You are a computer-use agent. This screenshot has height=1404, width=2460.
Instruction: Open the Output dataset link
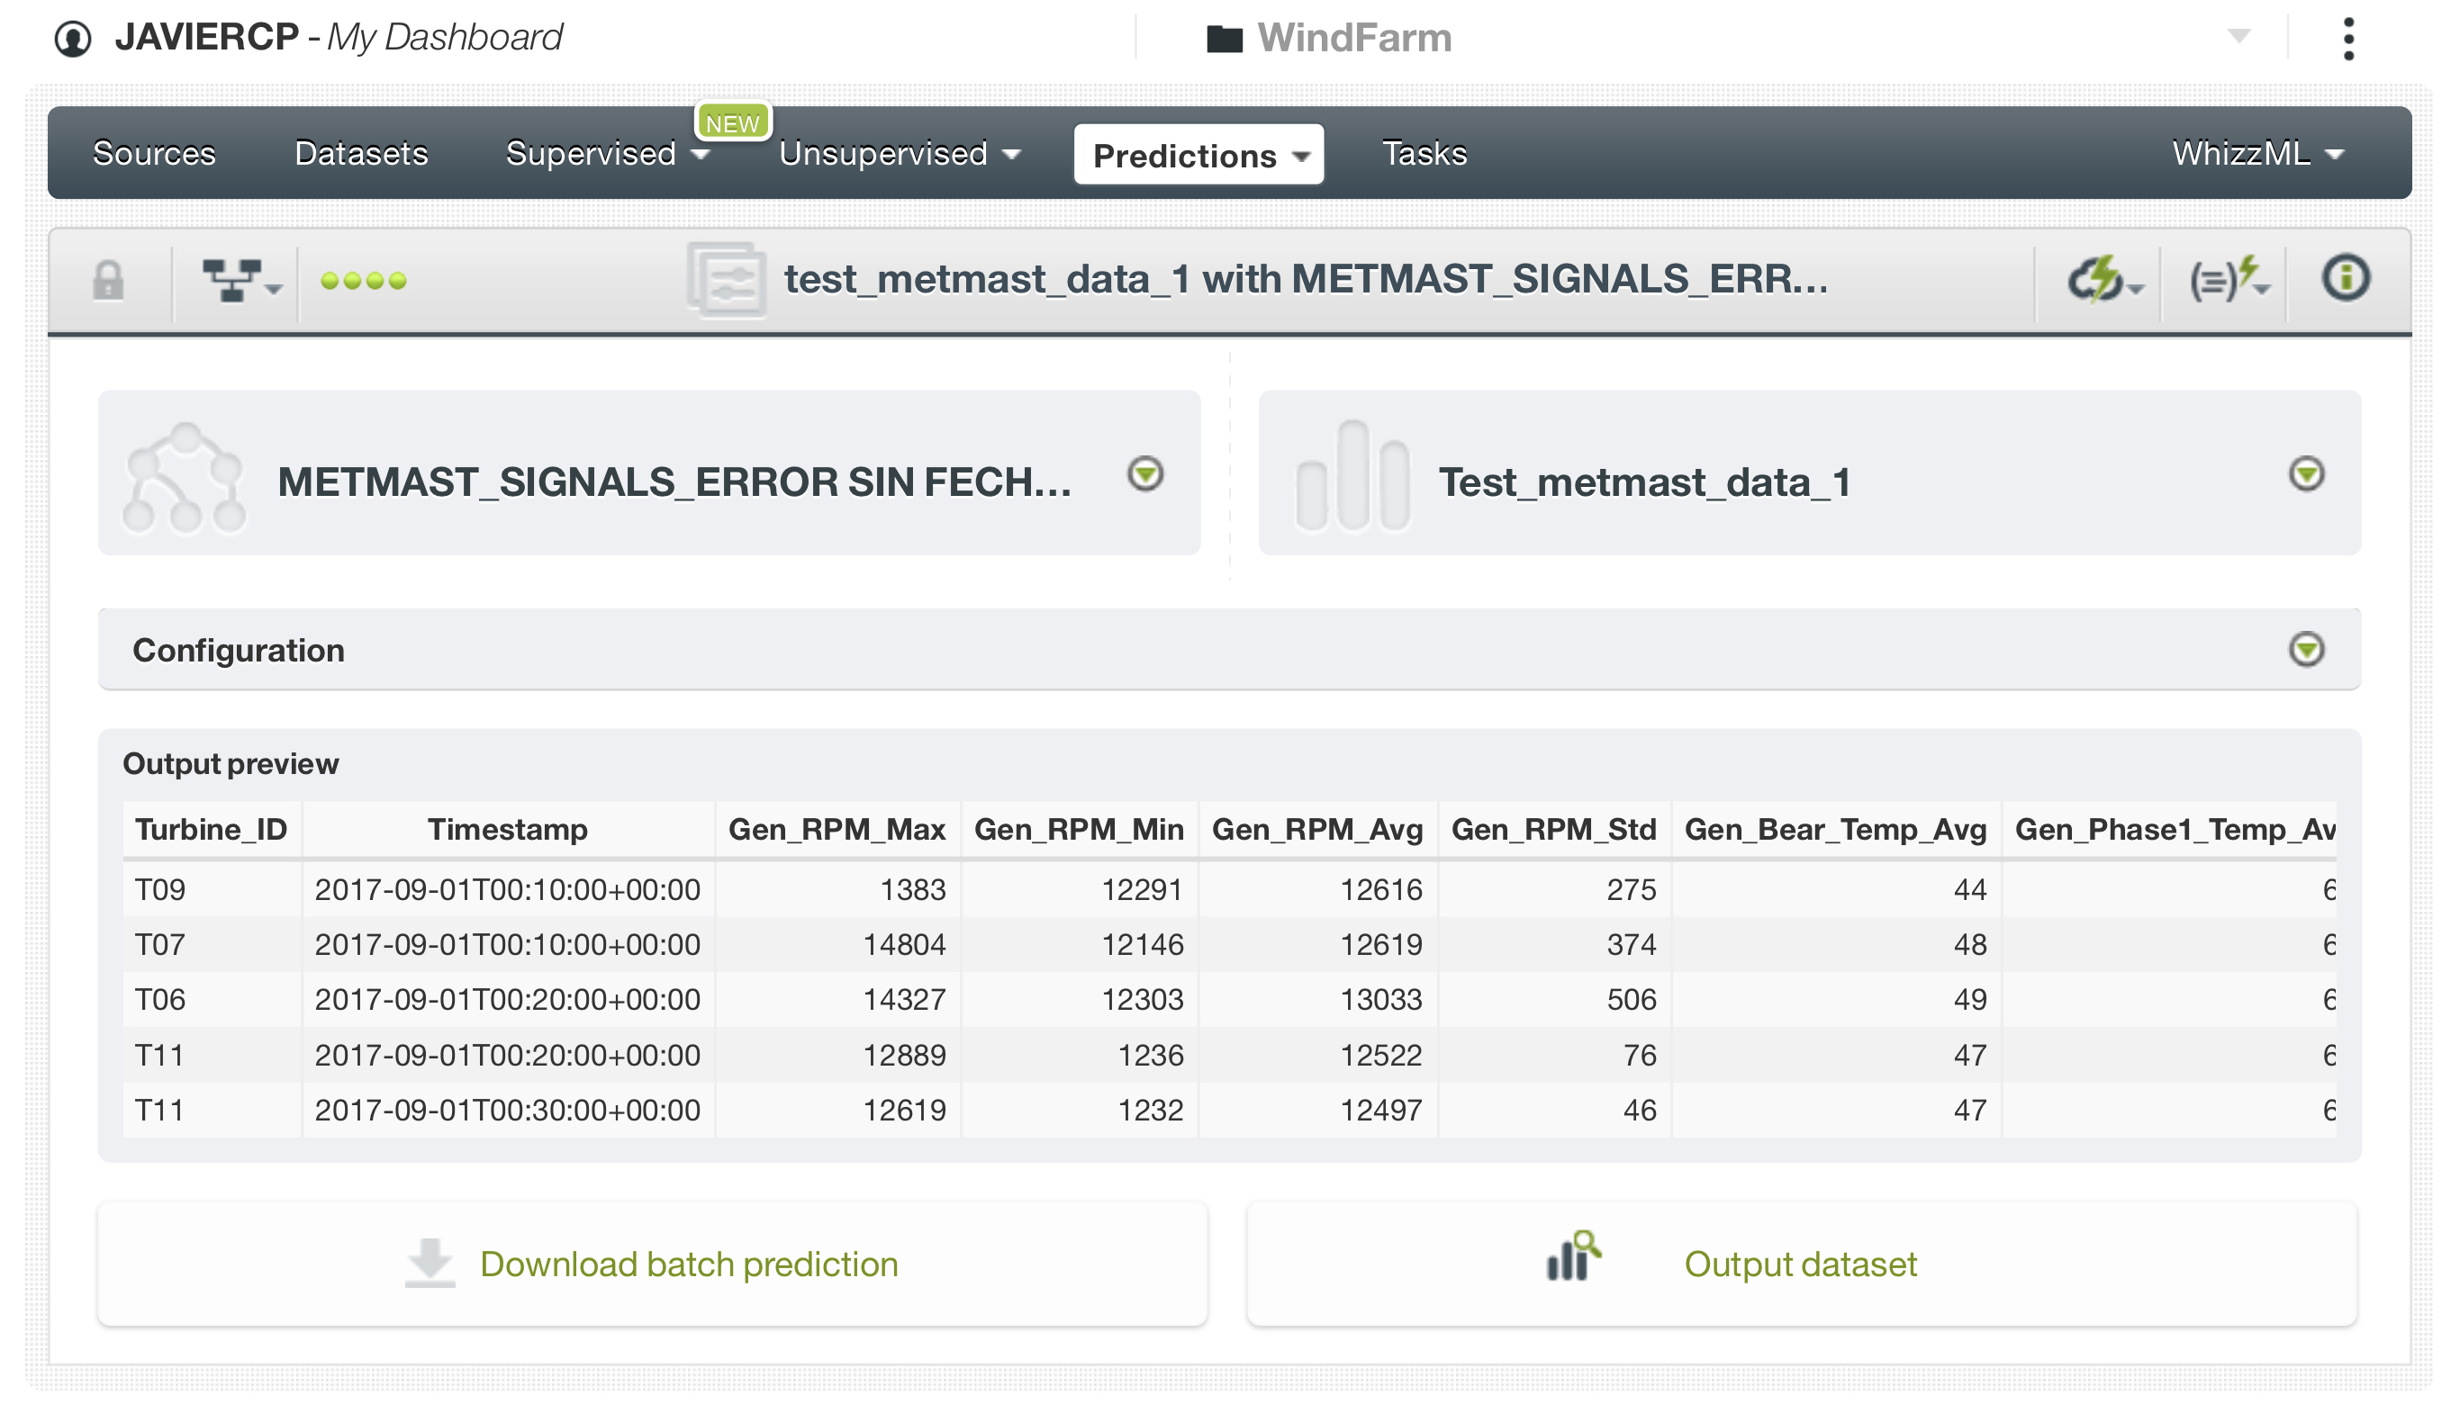point(1800,1264)
